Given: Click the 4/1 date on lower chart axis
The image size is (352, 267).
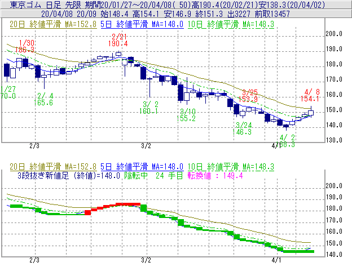Looking at the screenshot, I should [276, 260].
